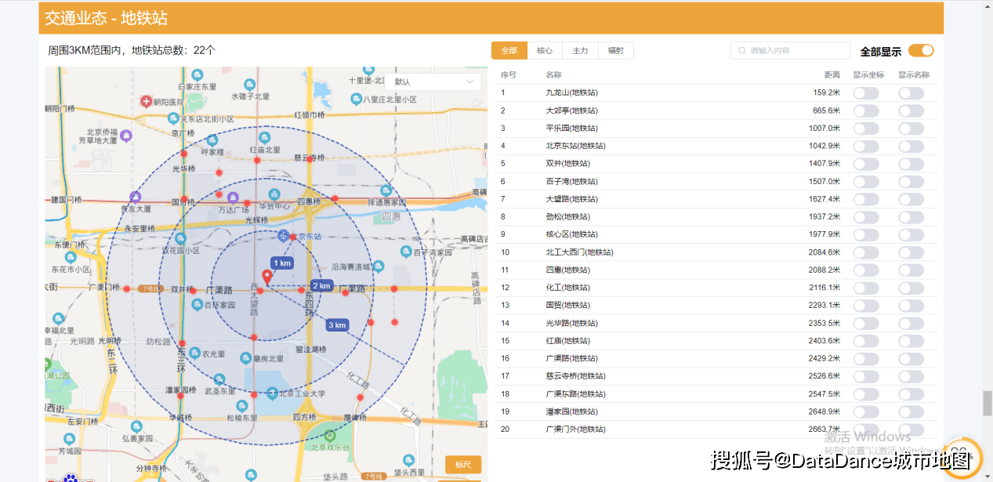Viewport: 993px width, 482px height.
Task: Click the 农光里 residential icon
Action: coord(196,353)
